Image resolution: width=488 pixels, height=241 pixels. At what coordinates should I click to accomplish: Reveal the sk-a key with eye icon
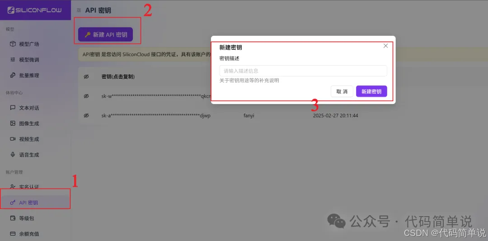[86, 115]
